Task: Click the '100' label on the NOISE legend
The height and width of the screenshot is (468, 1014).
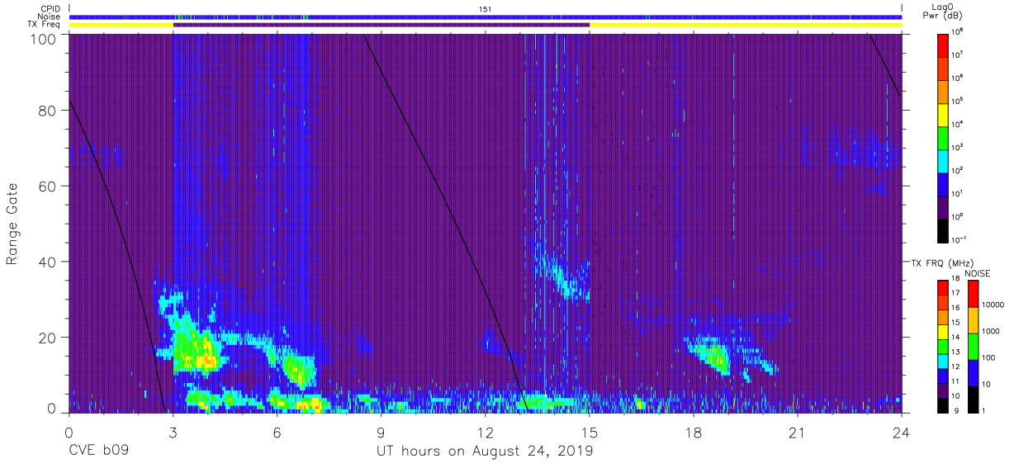Action: [990, 358]
